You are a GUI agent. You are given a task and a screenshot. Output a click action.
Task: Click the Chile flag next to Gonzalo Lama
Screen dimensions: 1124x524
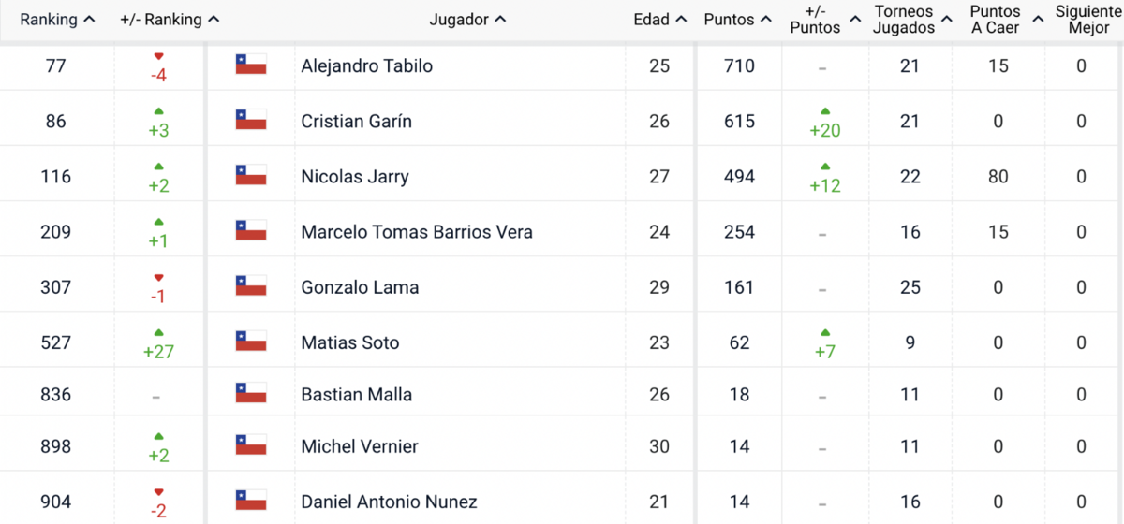click(x=251, y=285)
